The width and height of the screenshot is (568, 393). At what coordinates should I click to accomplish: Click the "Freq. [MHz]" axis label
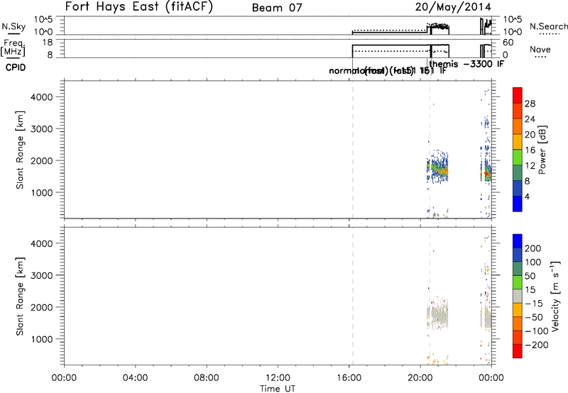click(13, 48)
